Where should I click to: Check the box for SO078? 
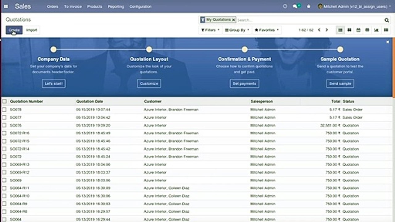pyautogui.click(x=4, y=109)
